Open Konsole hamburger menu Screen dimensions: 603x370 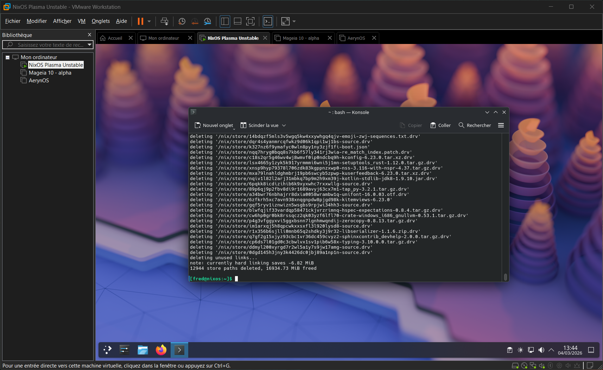coord(501,126)
